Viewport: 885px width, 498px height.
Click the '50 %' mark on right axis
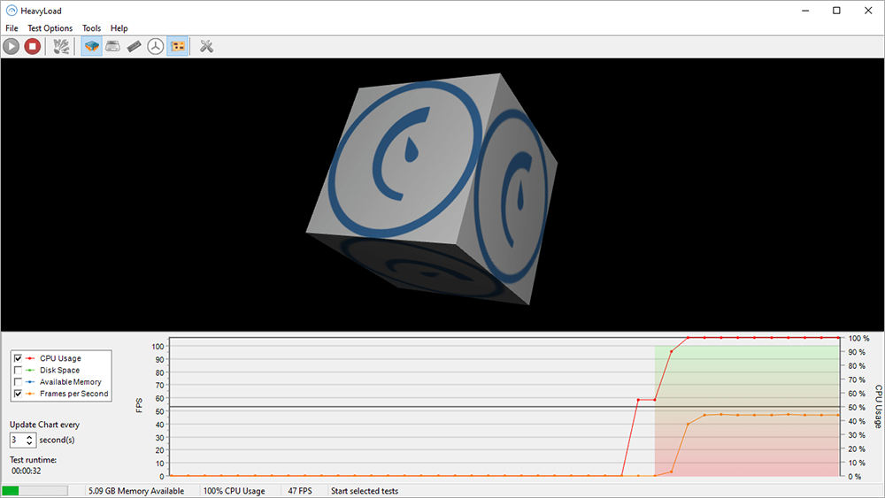tap(857, 407)
